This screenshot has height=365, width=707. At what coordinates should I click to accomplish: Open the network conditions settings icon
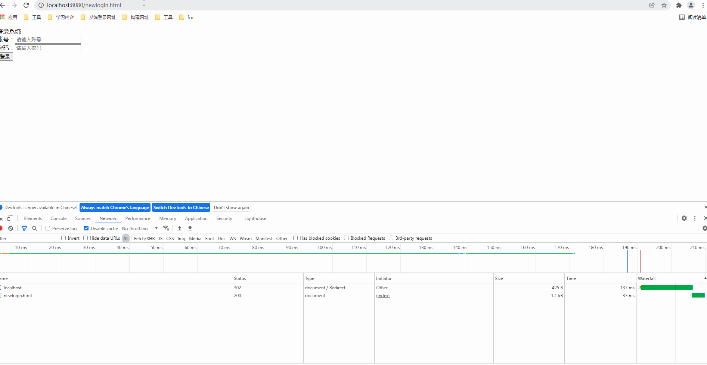click(x=167, y=228)
